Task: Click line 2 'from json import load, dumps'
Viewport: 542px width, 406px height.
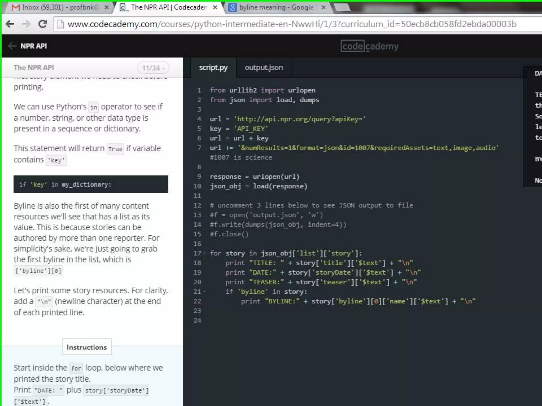Action: (264, 100)
